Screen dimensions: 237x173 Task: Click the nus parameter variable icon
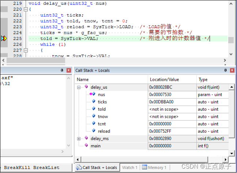pos(93,94)
